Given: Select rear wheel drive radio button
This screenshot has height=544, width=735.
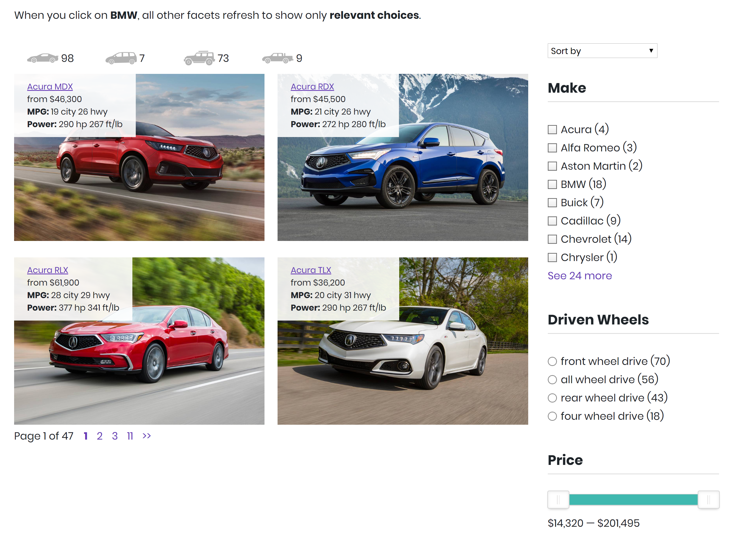Looking at the screenshot, I should pos(552,398).
